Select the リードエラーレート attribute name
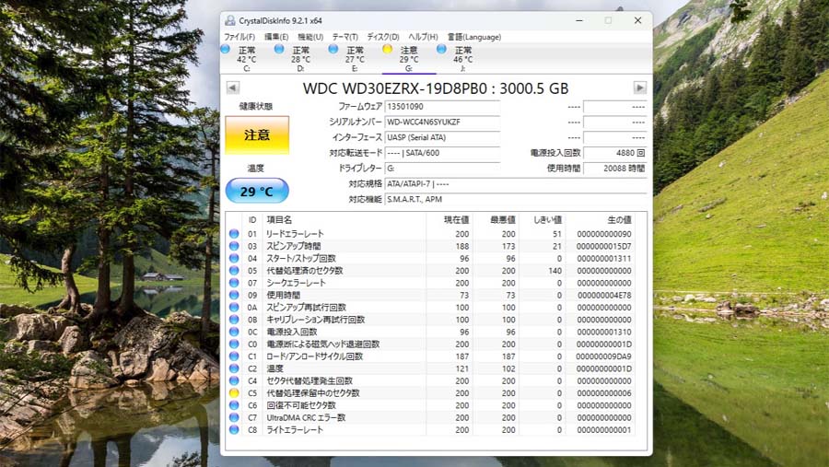Screen dimensions: 829x467 coord(295,234)
